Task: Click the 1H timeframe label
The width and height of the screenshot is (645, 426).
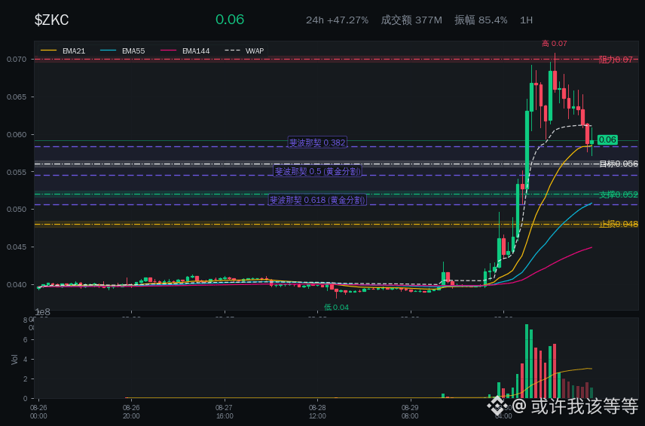Action: [x=526, y=20]
